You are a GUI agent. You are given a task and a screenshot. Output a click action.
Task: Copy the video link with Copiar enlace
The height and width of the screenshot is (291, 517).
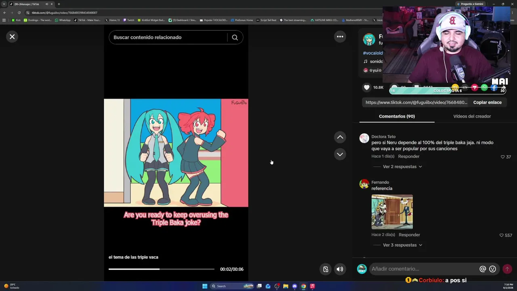coord(487,102)
